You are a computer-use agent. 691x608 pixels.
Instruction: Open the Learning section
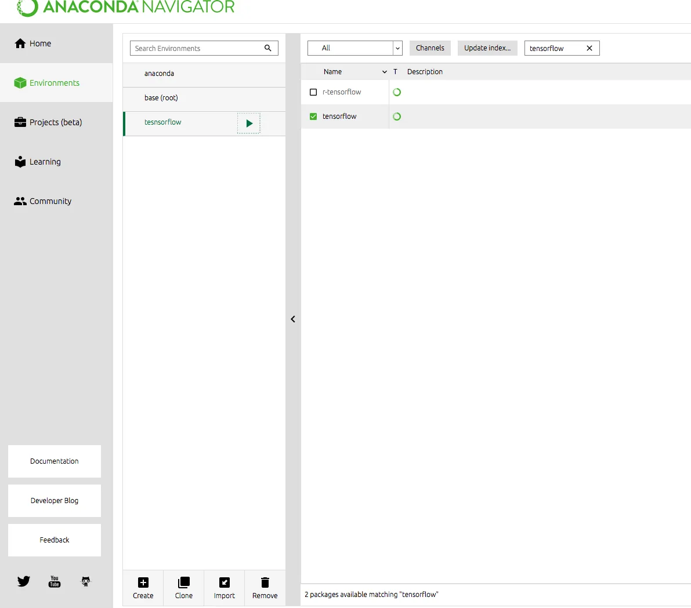point(56,162)
